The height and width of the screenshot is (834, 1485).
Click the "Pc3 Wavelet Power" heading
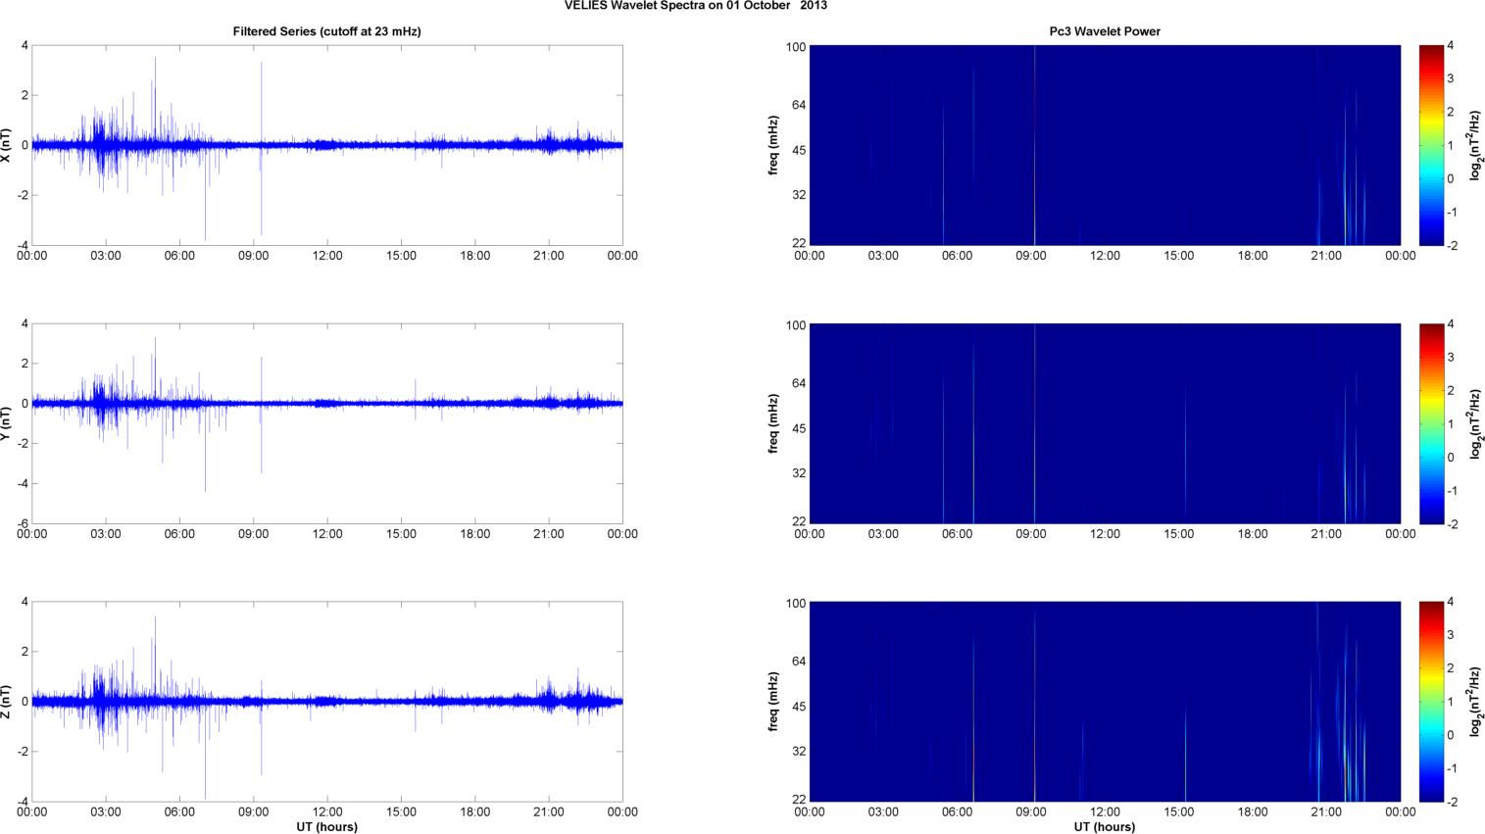click(x=1105, y=31)
